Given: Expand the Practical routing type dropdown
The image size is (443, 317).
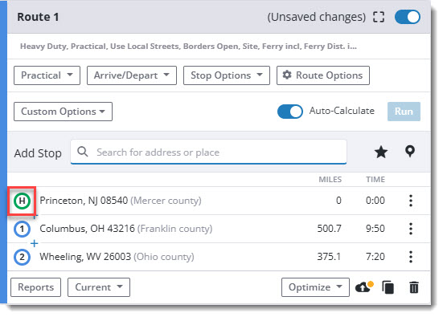Looking at the screenshot, I should 47,75.
